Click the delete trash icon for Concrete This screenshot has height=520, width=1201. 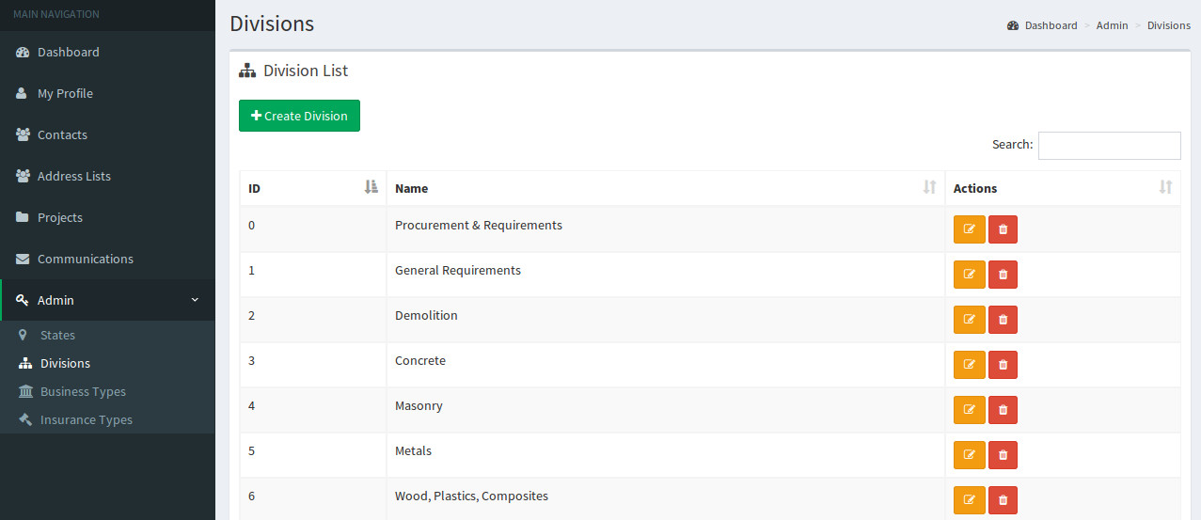1003,365
